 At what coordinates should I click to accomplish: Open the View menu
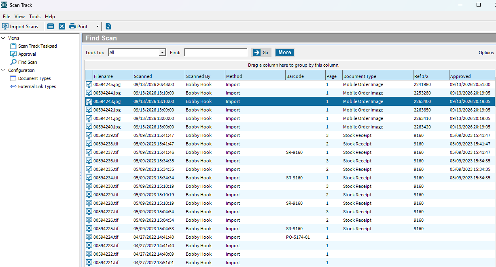click(x=19, y=17)
